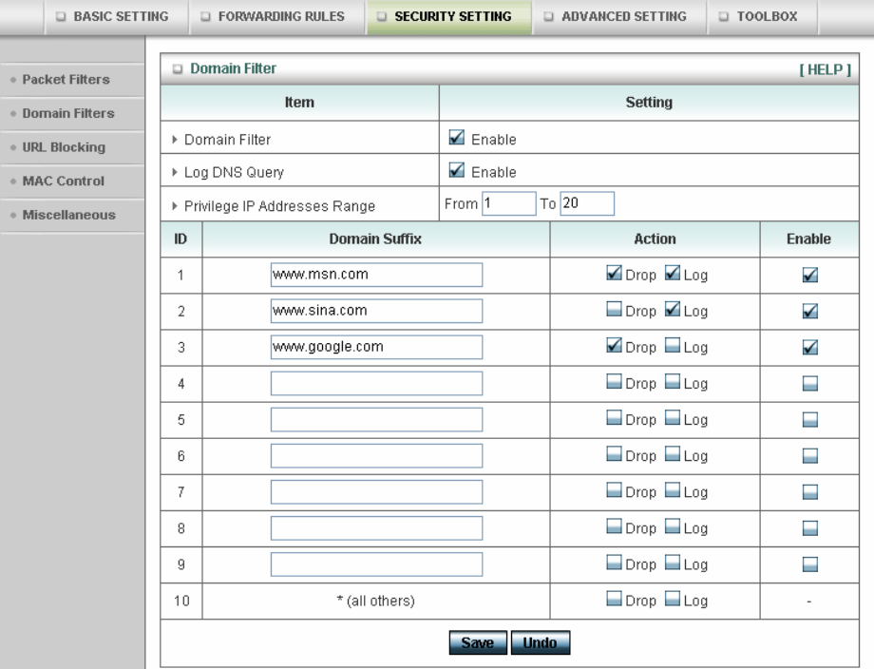This screenshot has width=874, height=669.
Task: Click the Domain Suffix column header
Action: coord(375,239)
